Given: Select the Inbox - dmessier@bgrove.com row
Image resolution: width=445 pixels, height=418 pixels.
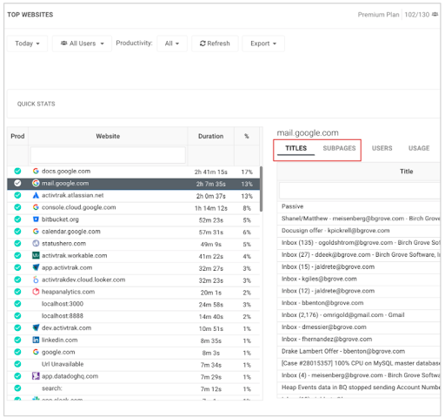Looking at the screenshot, I should 359,327.
